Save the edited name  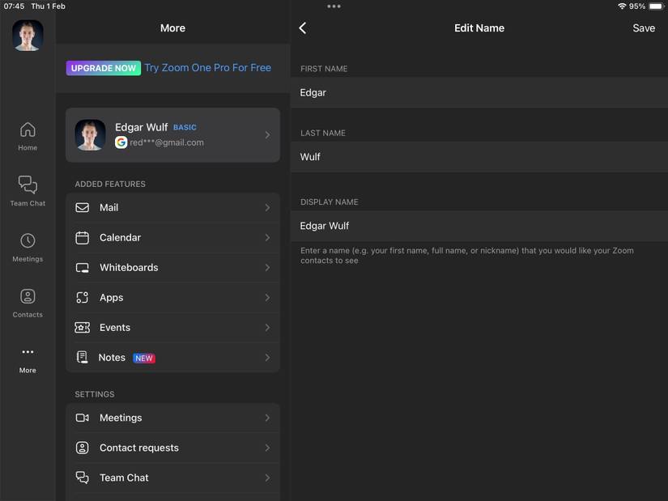click(645, 28)
